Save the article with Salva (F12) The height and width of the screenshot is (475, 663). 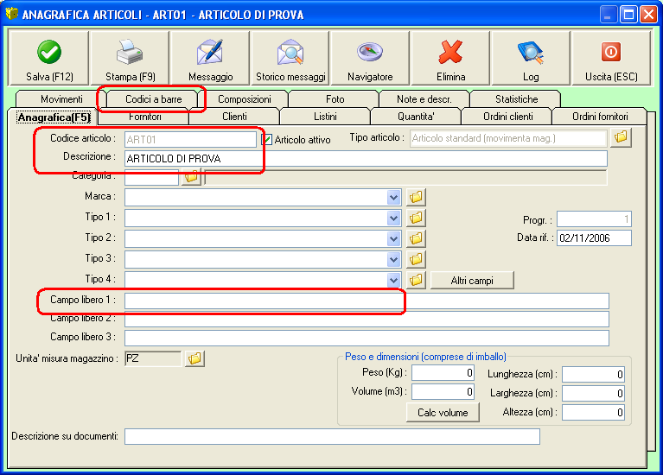[49, 59]
